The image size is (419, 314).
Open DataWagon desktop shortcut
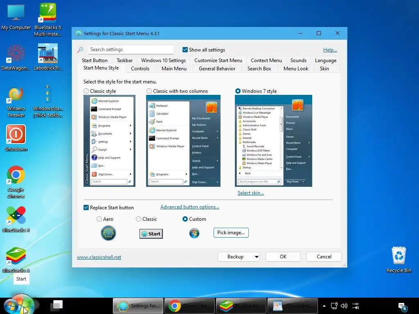[x=16, y=57]
